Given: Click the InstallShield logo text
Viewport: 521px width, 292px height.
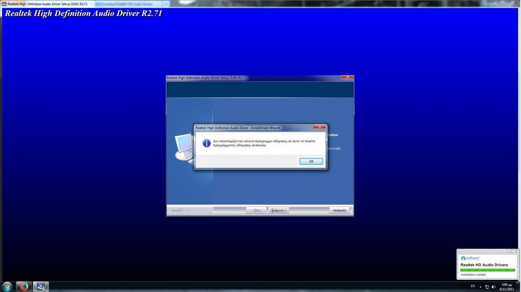Looking at the screenshot, I should point(181,211).
